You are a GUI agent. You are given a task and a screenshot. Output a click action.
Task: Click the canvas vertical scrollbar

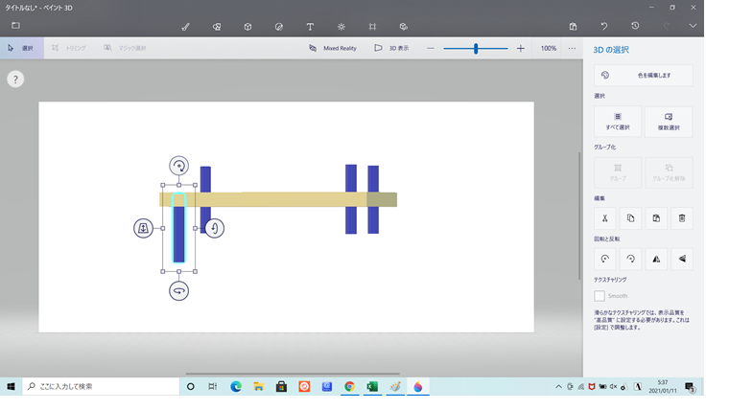click(x=579, y=216)
